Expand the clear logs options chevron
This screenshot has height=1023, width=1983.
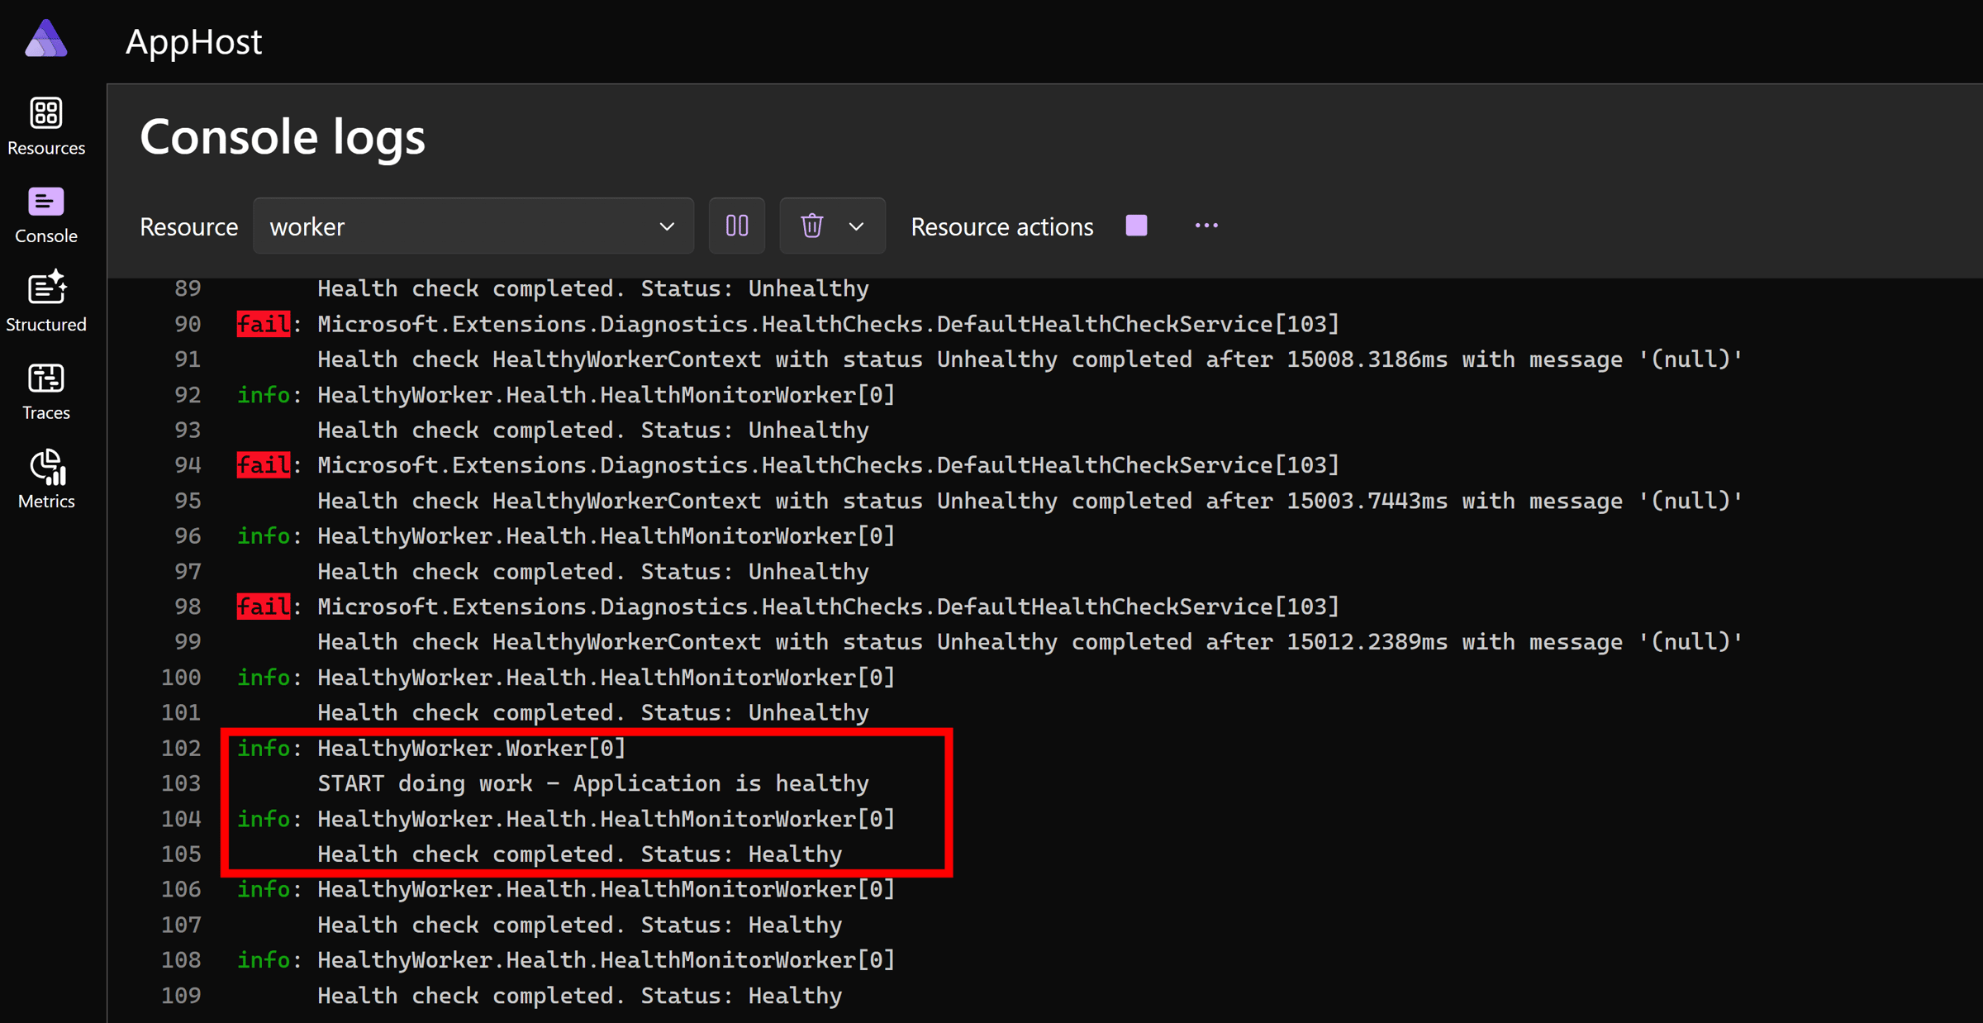tap(857, 226)
